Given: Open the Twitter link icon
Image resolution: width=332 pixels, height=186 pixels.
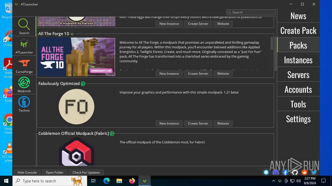Looking at the screenshot, I should tap(314, 172).
